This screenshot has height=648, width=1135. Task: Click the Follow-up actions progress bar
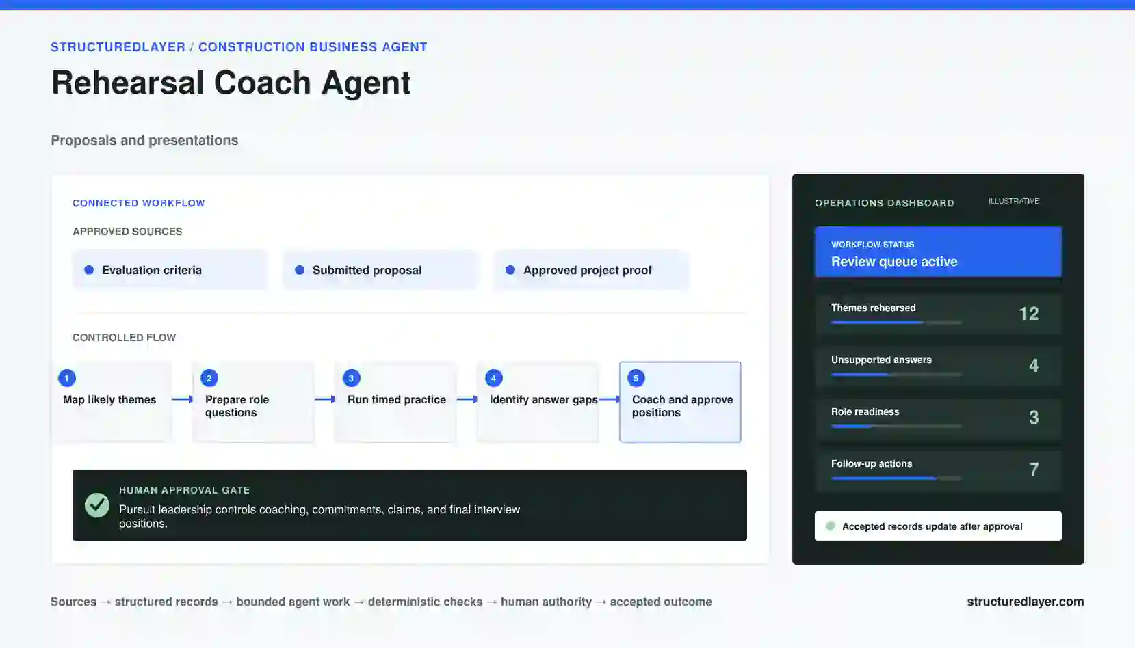pyautogui.click(x=896, y=478)
